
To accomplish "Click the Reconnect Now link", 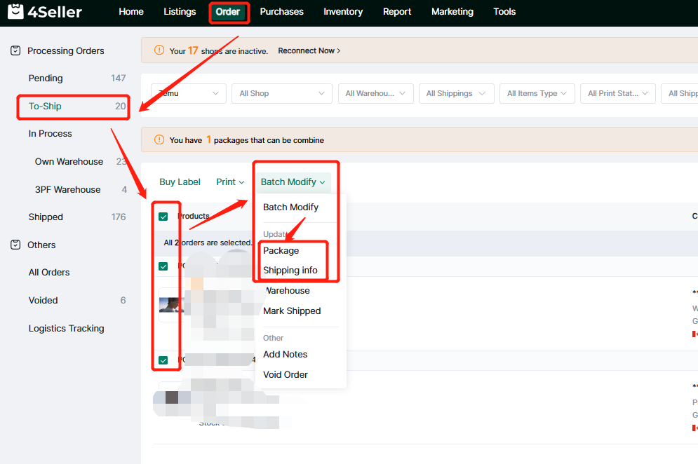I will click(309, 50).
